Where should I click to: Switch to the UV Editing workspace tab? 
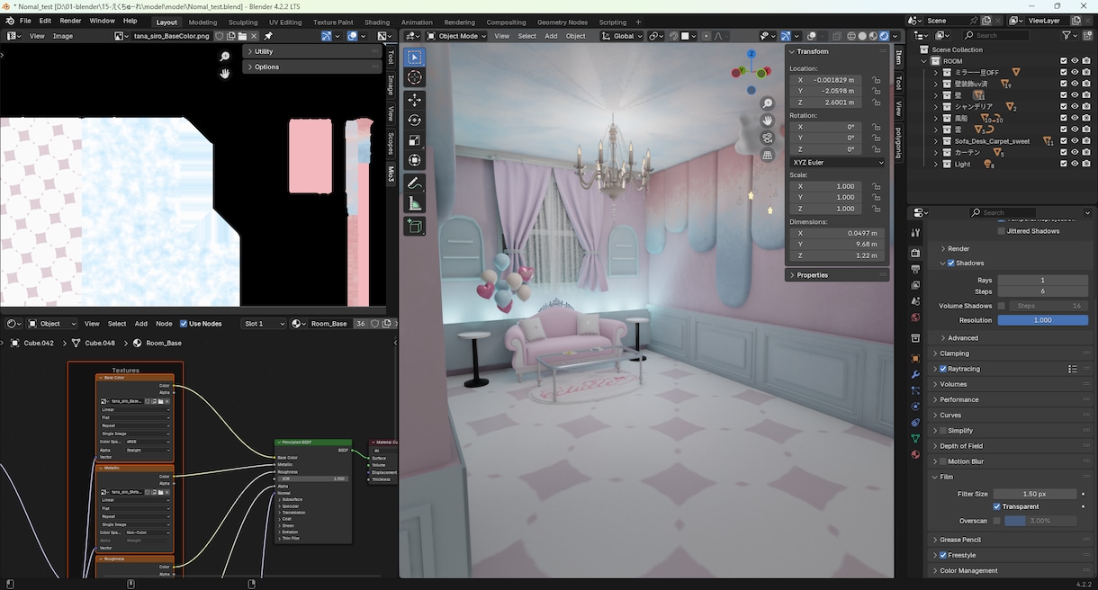point(284,22)
